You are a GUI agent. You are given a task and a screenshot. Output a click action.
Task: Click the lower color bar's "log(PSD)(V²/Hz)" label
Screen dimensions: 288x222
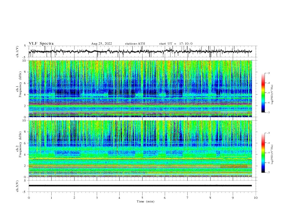pos(273,155)
